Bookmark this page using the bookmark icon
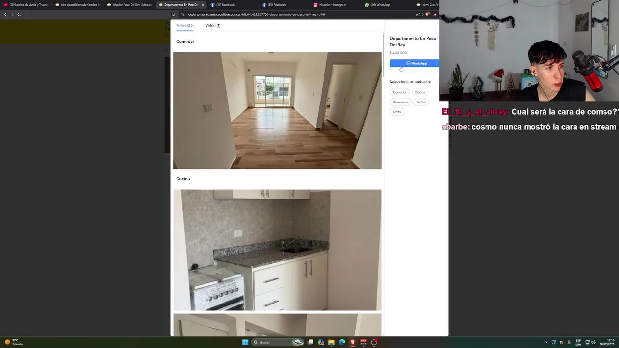Viewport: 619px width, 348px height. 173,14
